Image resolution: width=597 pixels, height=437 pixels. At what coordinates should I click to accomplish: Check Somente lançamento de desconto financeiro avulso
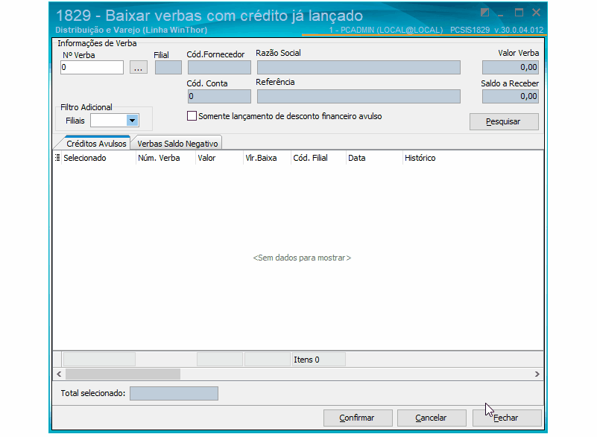(x=192, y=115)
